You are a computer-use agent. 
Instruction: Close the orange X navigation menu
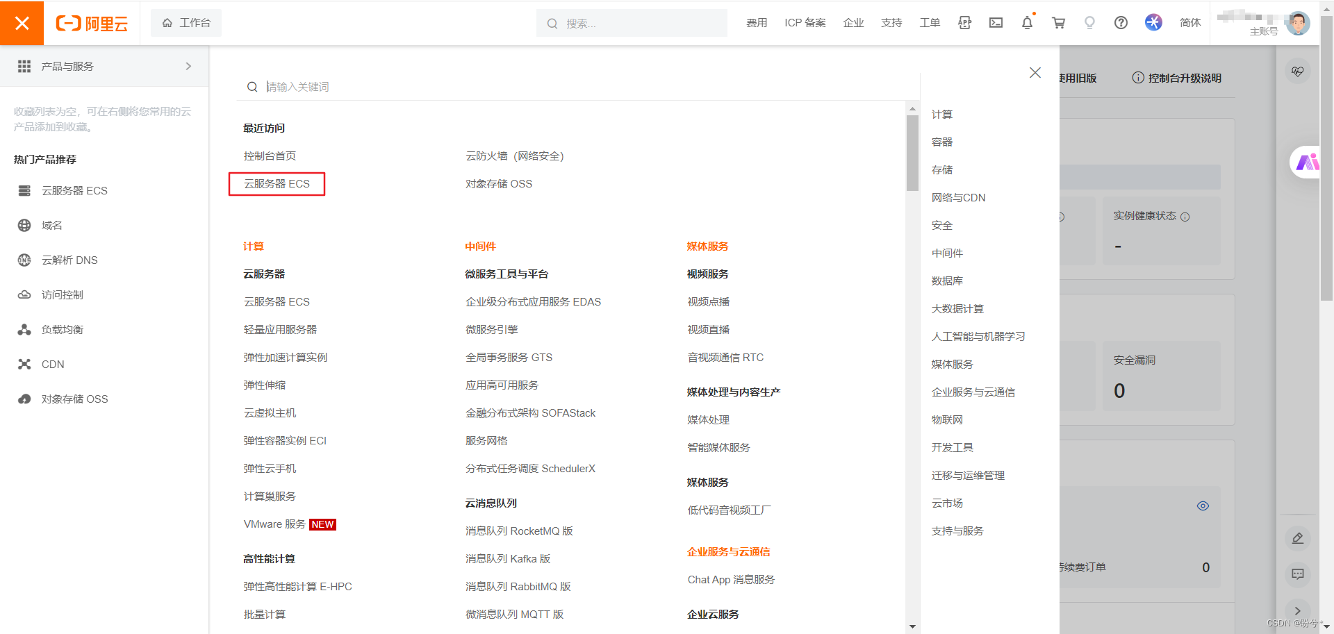(x=22, y=23)
